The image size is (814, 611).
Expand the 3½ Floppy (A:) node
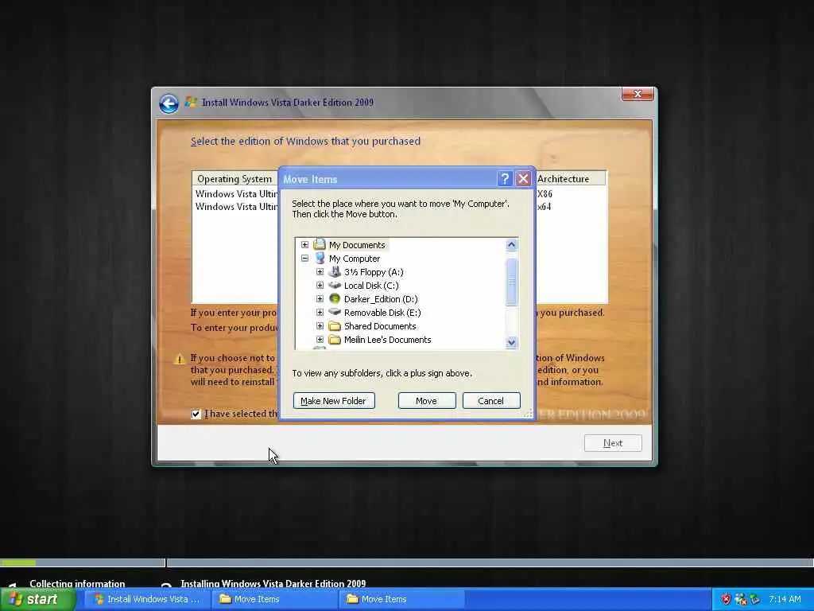[x=320, y=272]
